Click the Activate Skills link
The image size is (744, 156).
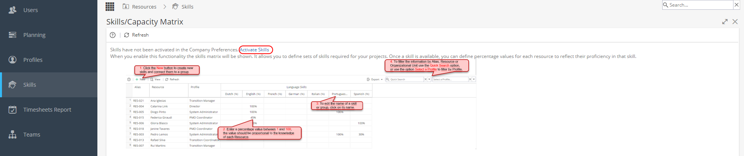point(254,50)
